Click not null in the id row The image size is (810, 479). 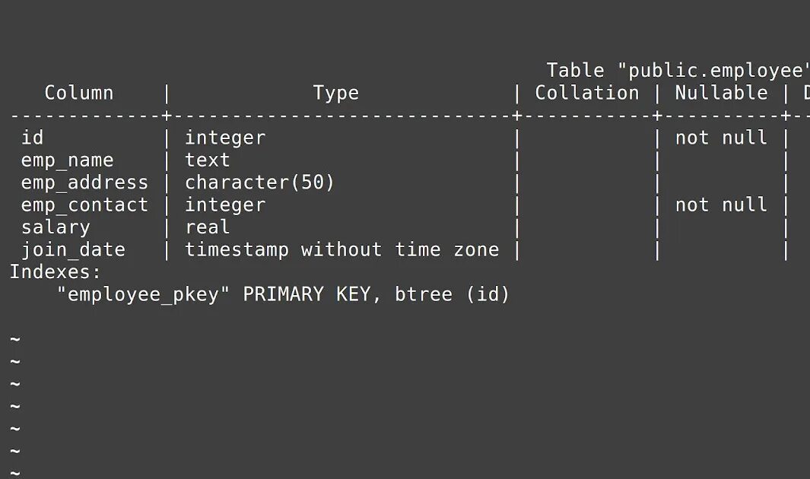[721, 138]
